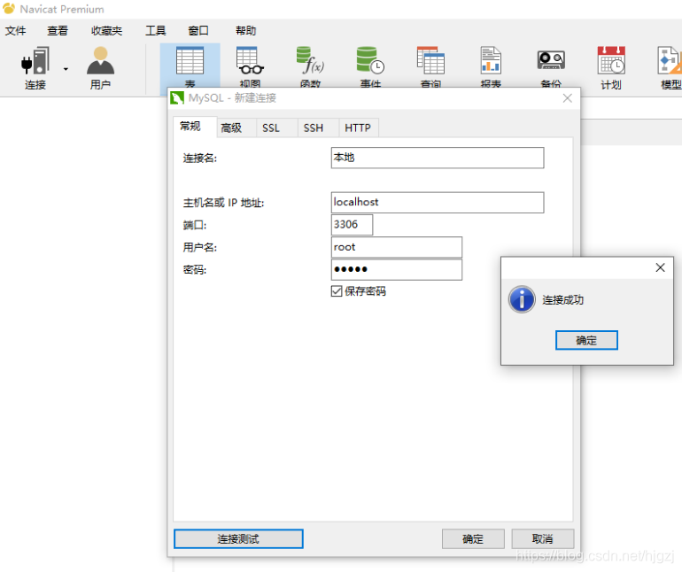Select the Table (表) toolbar icon
The width and height of the screenshot is (682, 572).
tap(190, 66)
